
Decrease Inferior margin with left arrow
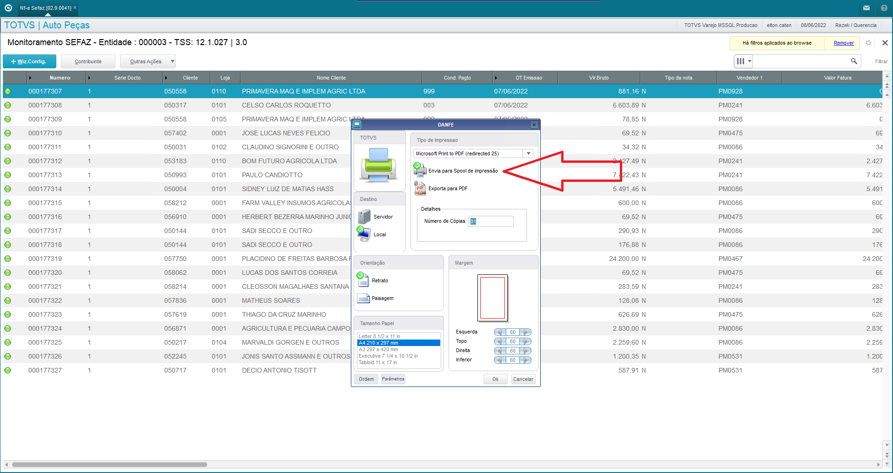tap(500, 360)
